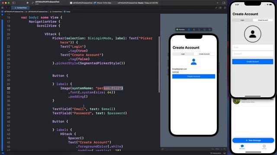Screen dimensions: 277x155
Task: Click "$isLoginMode" in Picker line
Action: pyautogui.click(x=100, y=38)
